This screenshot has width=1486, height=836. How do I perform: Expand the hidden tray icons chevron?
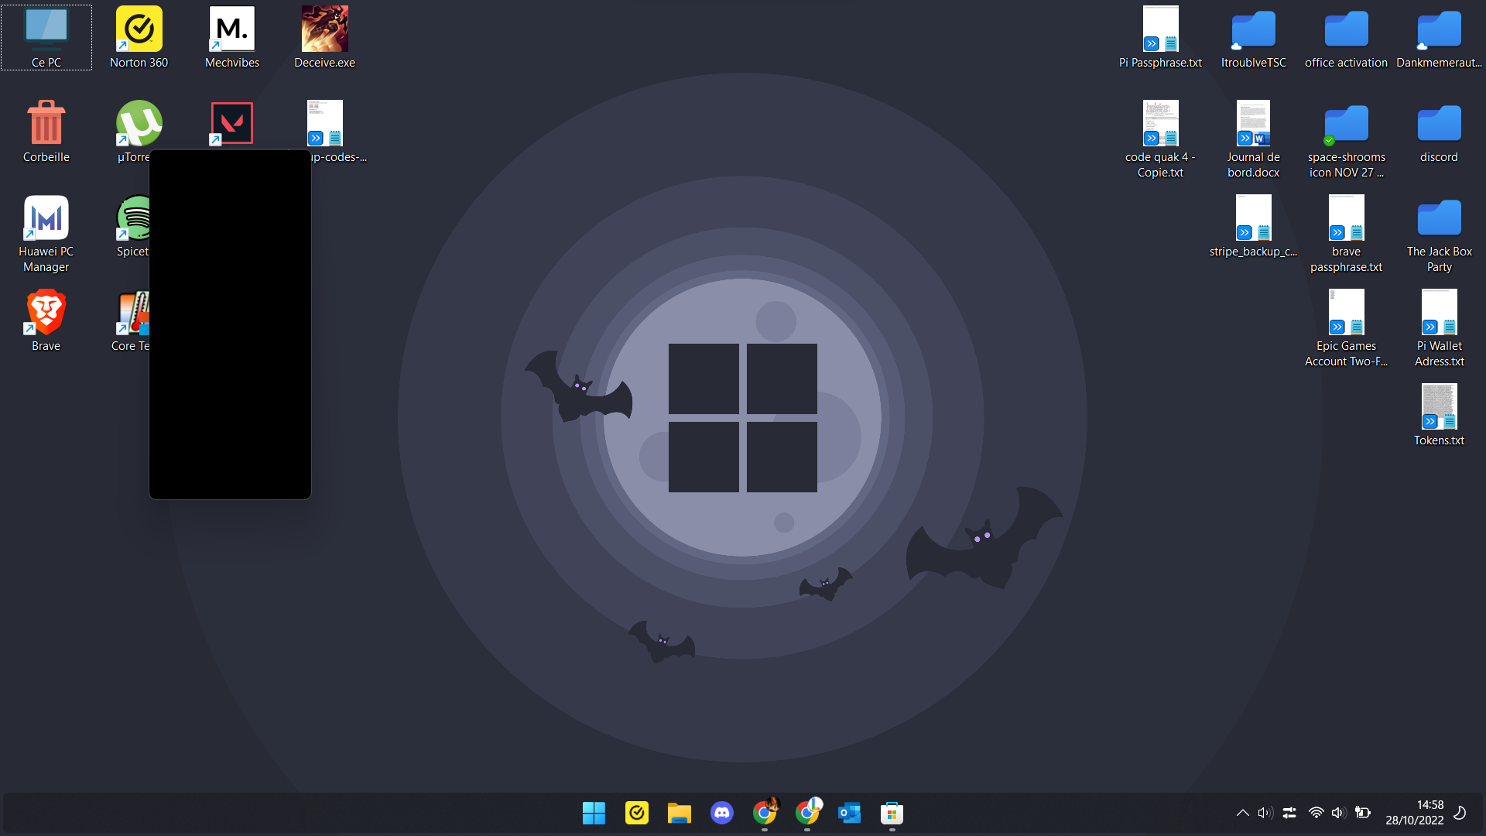pyautogui.click(x=1242, y=813)
